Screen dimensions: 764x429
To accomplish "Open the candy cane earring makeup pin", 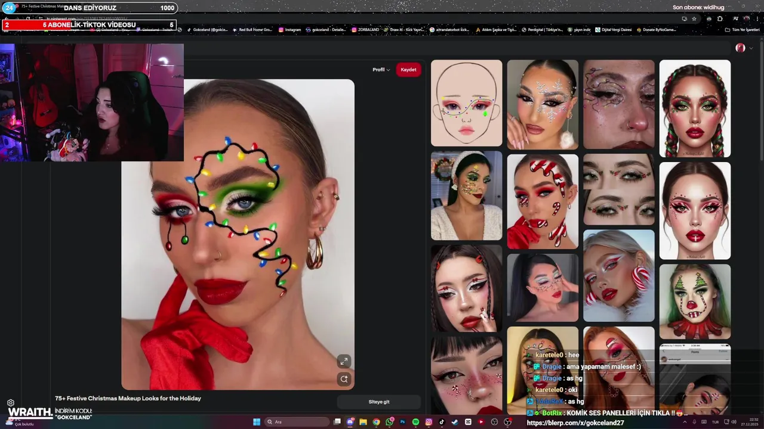I will coord(618,275).
